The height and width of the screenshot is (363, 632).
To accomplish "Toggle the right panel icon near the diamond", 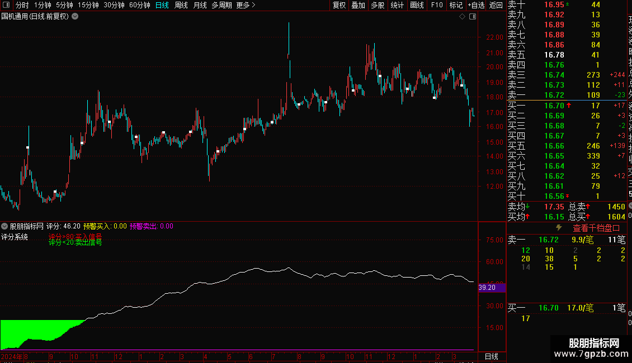I will pos(473,17).
